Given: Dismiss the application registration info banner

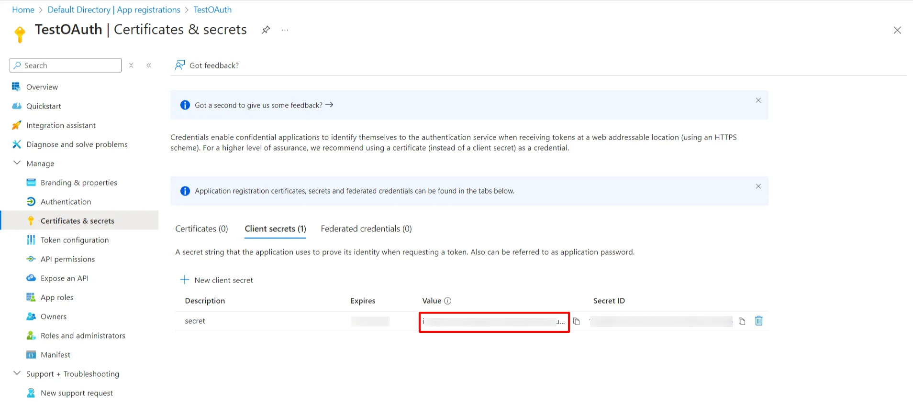Looking at the screenshot, I should point(758,186).
